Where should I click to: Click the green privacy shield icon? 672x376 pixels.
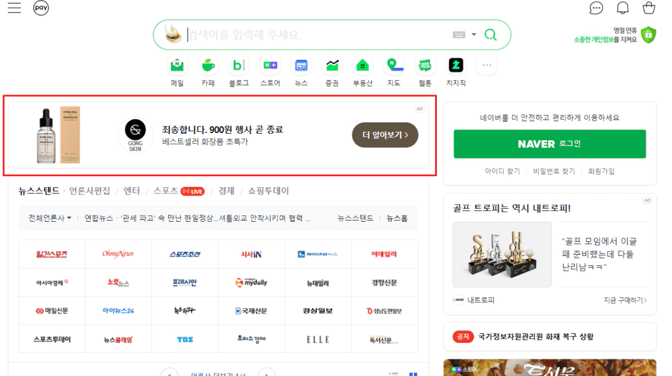(648, 35)
